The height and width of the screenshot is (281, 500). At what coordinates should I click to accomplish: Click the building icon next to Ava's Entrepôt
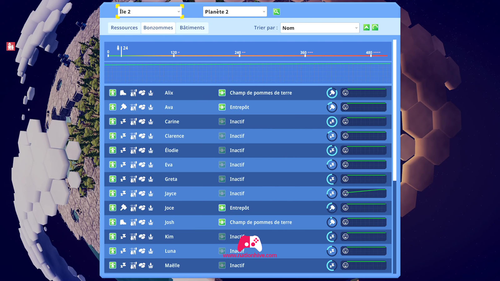click(222, 107)
